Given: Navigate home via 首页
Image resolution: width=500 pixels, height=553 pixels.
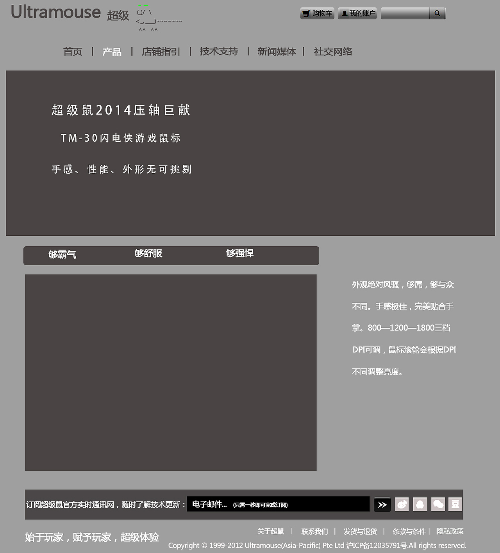Looking at the screenshot, I should (x=72, y=52).
